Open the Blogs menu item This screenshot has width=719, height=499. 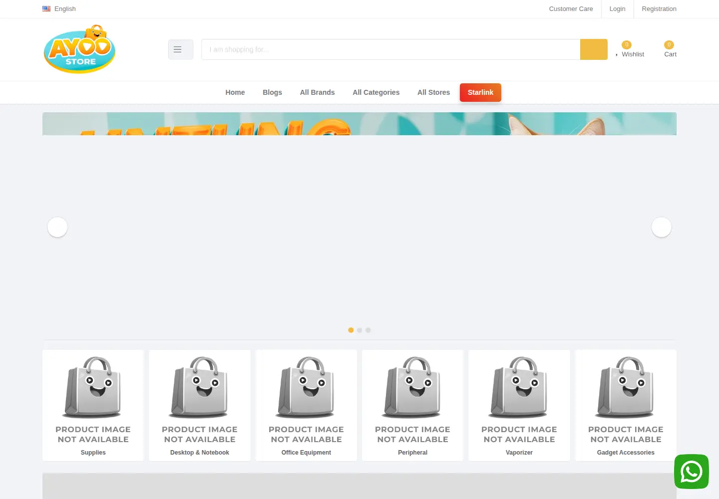pos(272,92)
